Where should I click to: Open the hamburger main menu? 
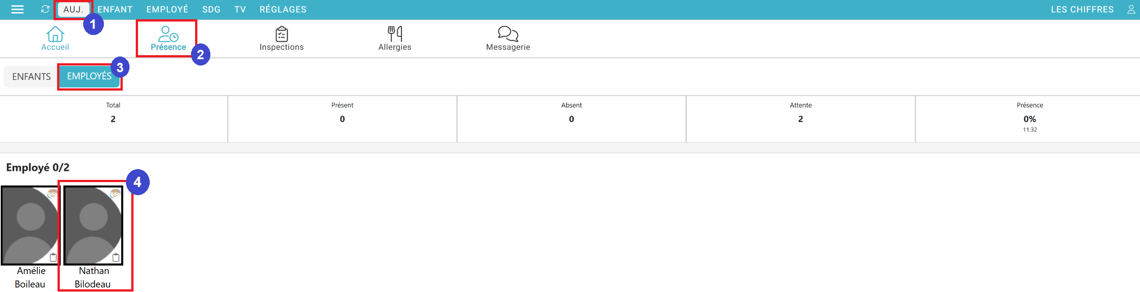tap(17, 9)
